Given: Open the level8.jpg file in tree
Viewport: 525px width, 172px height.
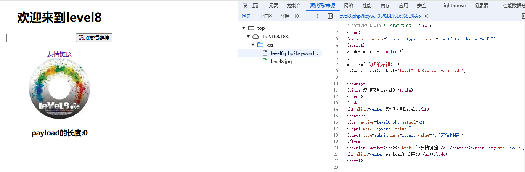Looking at the screenshot, I should (281, 61).
